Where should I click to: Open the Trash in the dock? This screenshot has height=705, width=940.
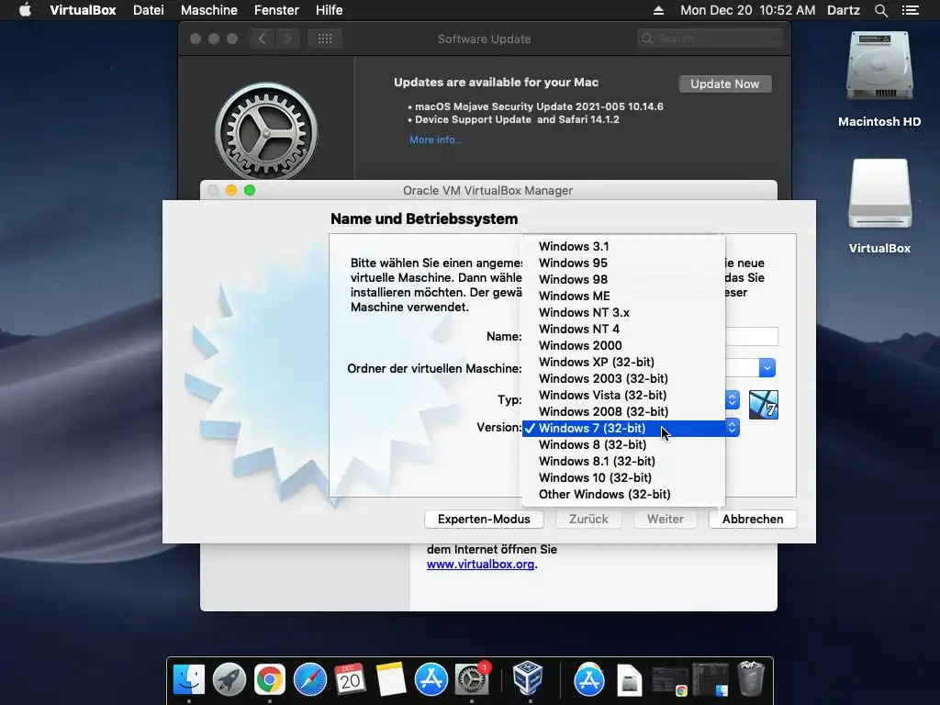point(750,678)
